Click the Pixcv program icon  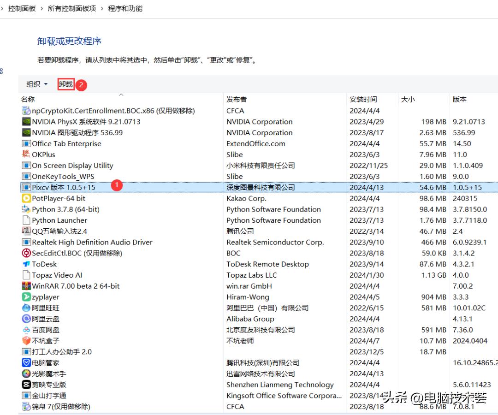pos(26,187)
